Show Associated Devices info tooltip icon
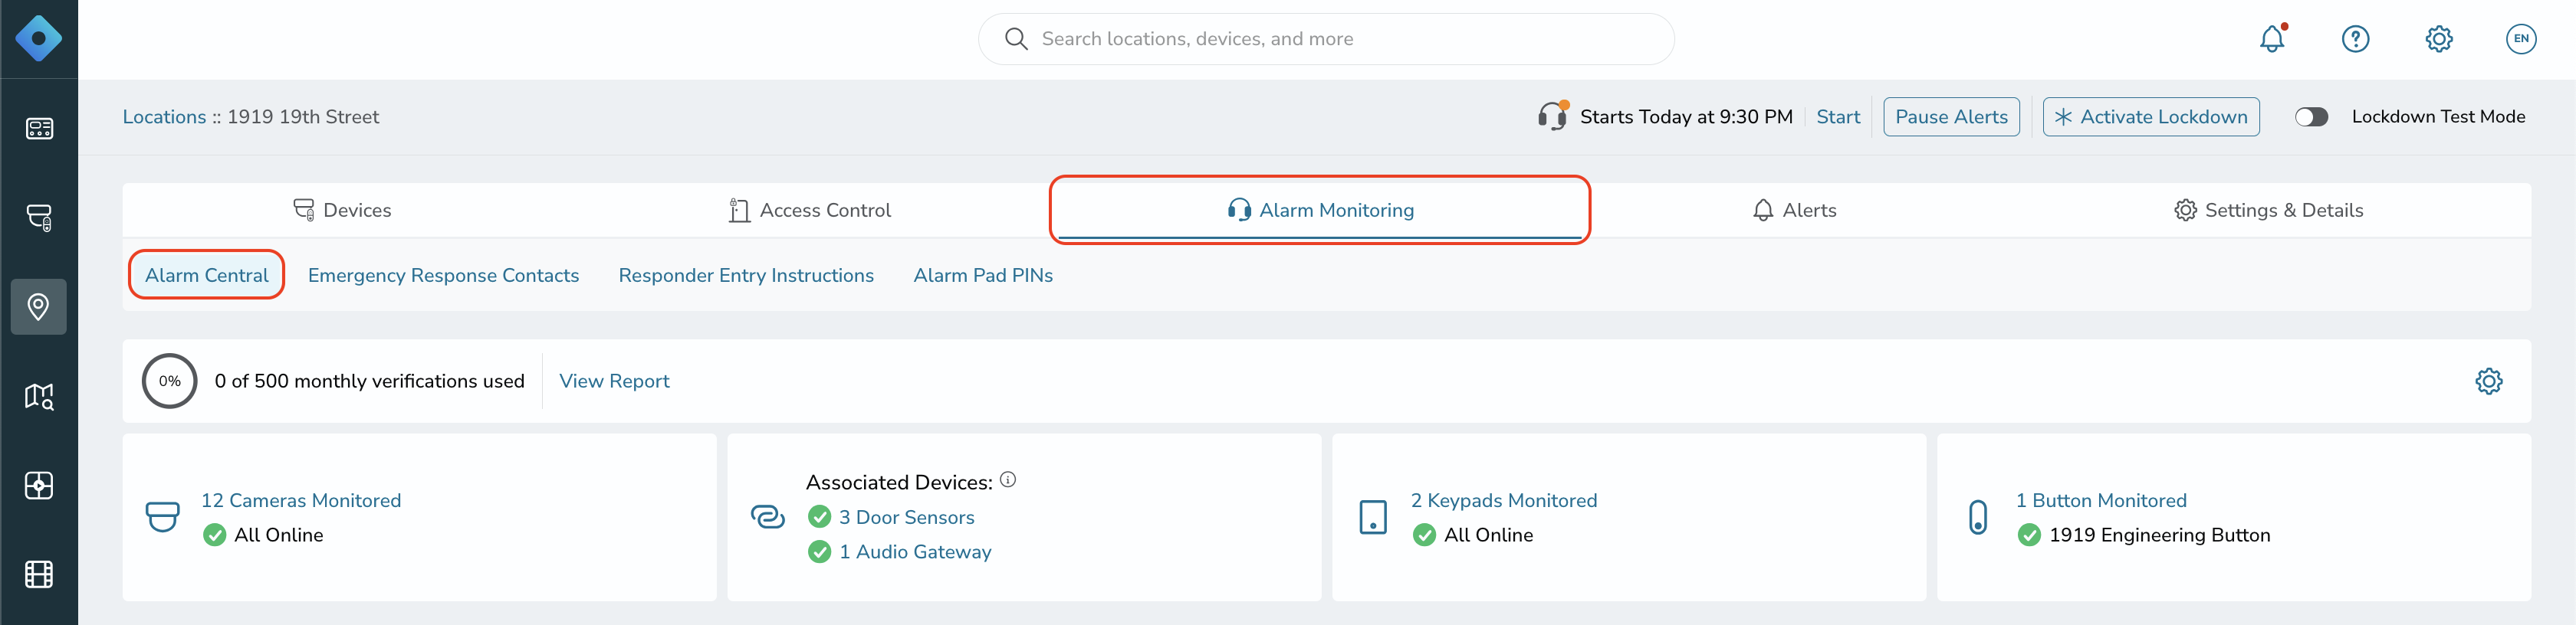 click(1008, 479)
